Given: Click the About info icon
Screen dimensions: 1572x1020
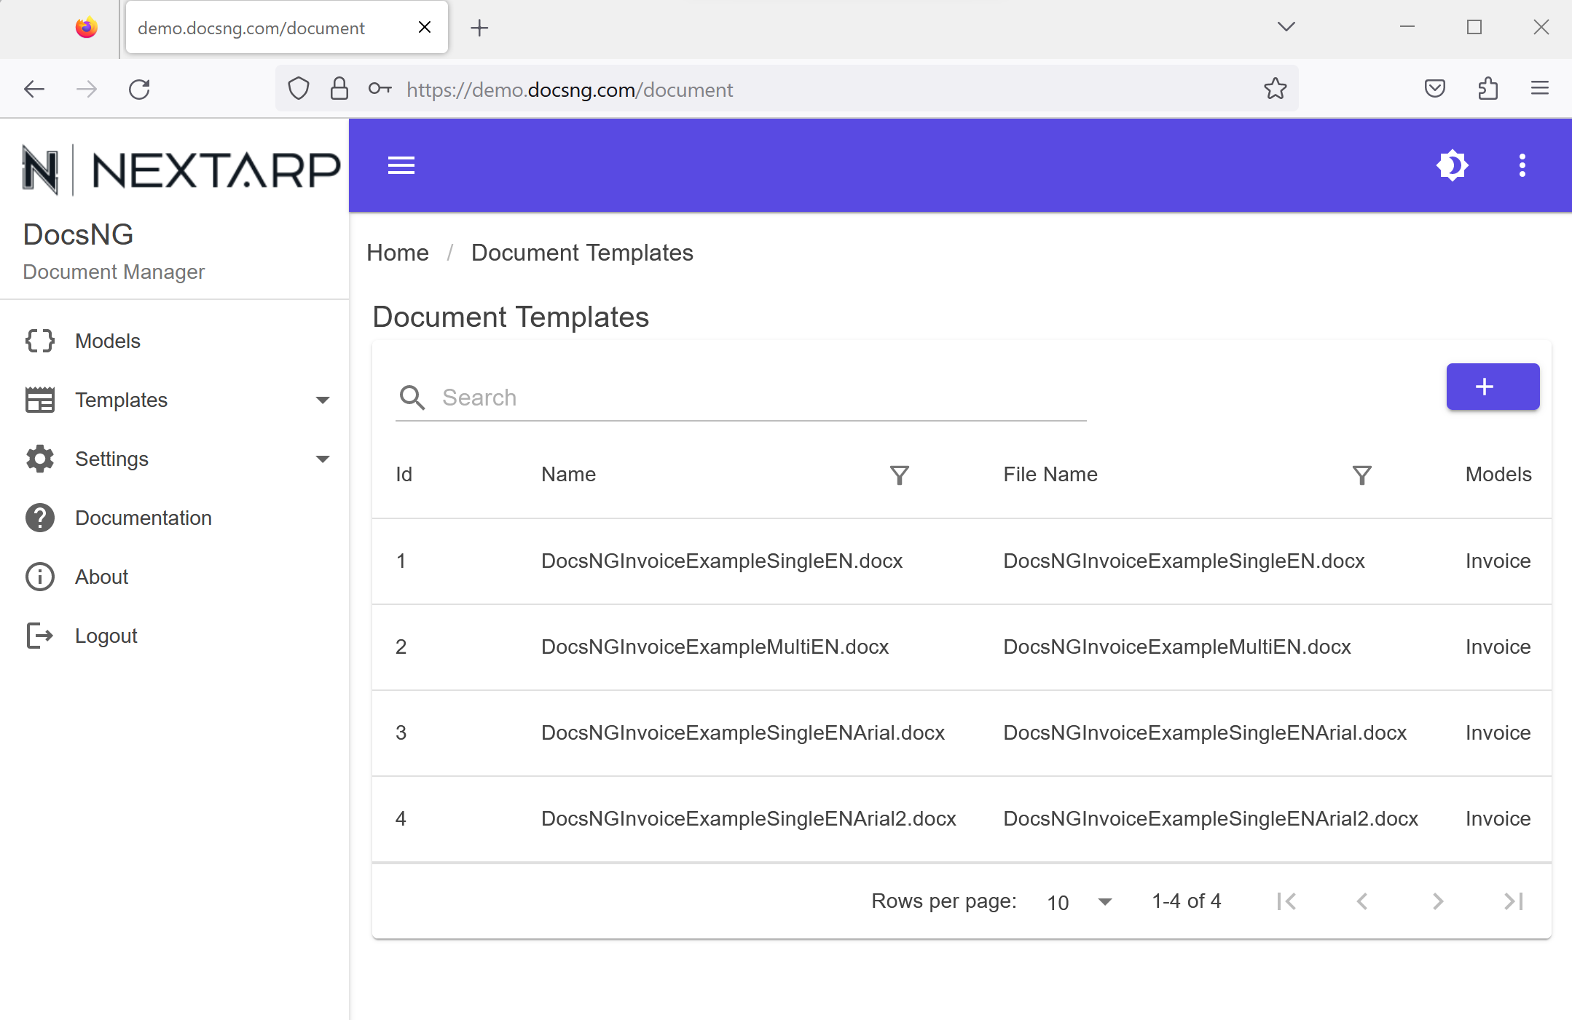Looking at the screenshot, I should pos(40,577).
